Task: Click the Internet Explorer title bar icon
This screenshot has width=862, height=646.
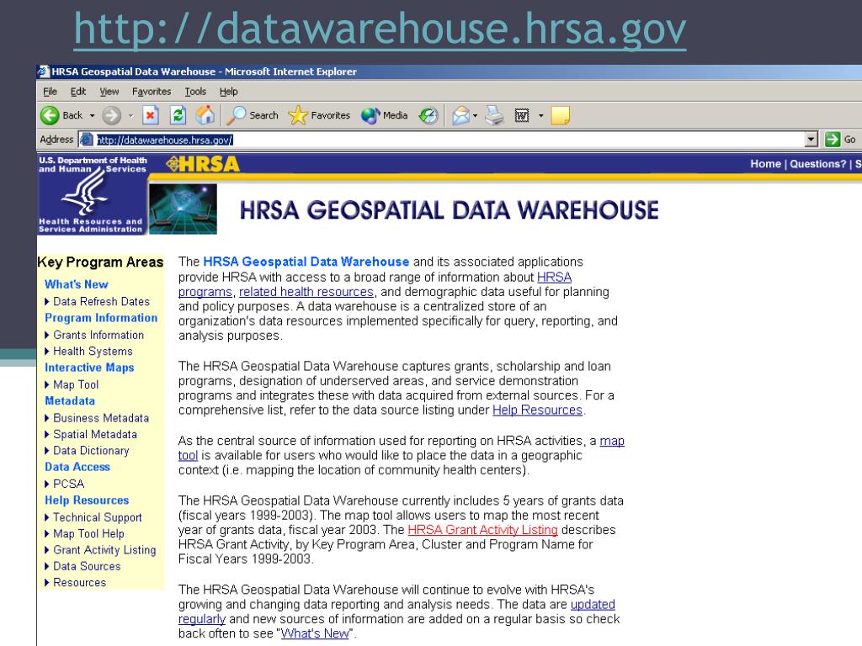Action: pyautogui.click(x=44, y=72)
